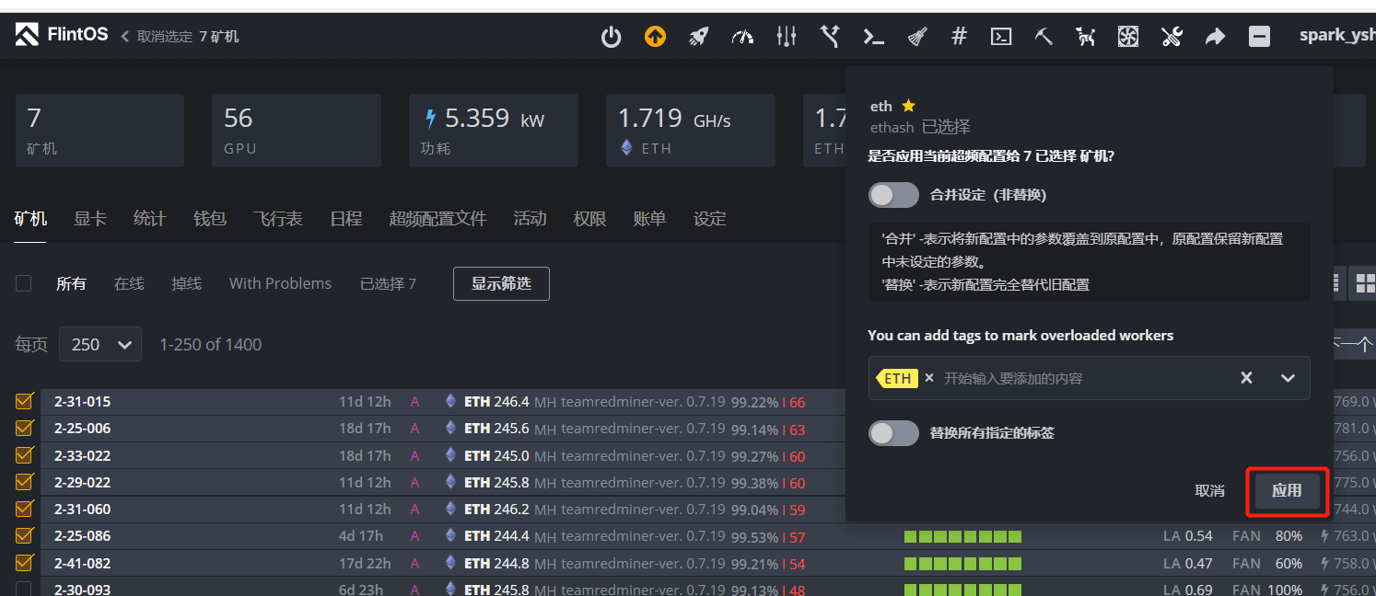The width and height of the screenshot is (1376, 596).
Task: Click the terminal prompt icon in the toolbar
Action: pyautogui.click(x=873, y=36)
